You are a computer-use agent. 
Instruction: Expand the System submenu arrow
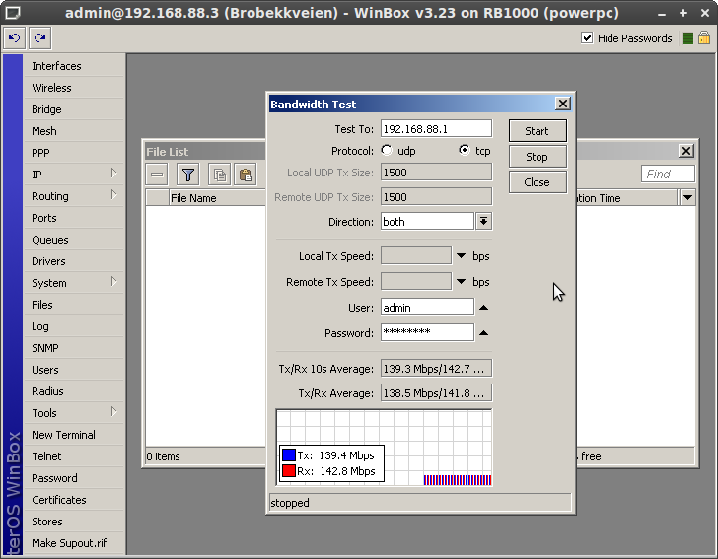[114, 282]
